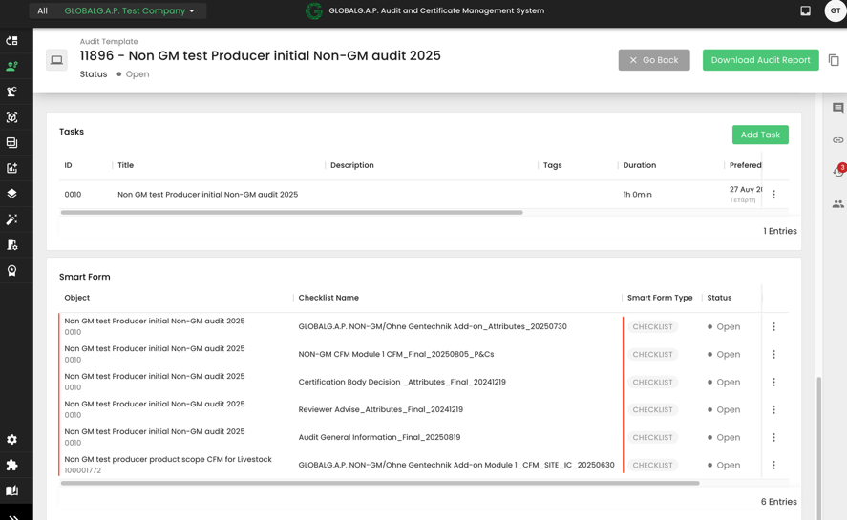Open the layers icon in left sidebar

click(x=12, y=194)
